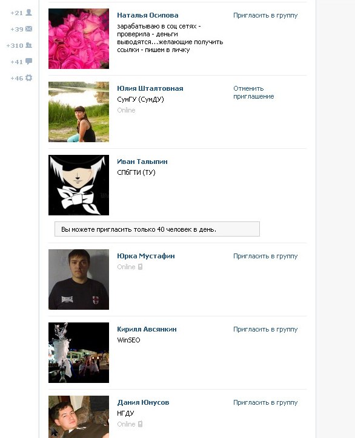Click the friend requests icon showing +21

28,13
